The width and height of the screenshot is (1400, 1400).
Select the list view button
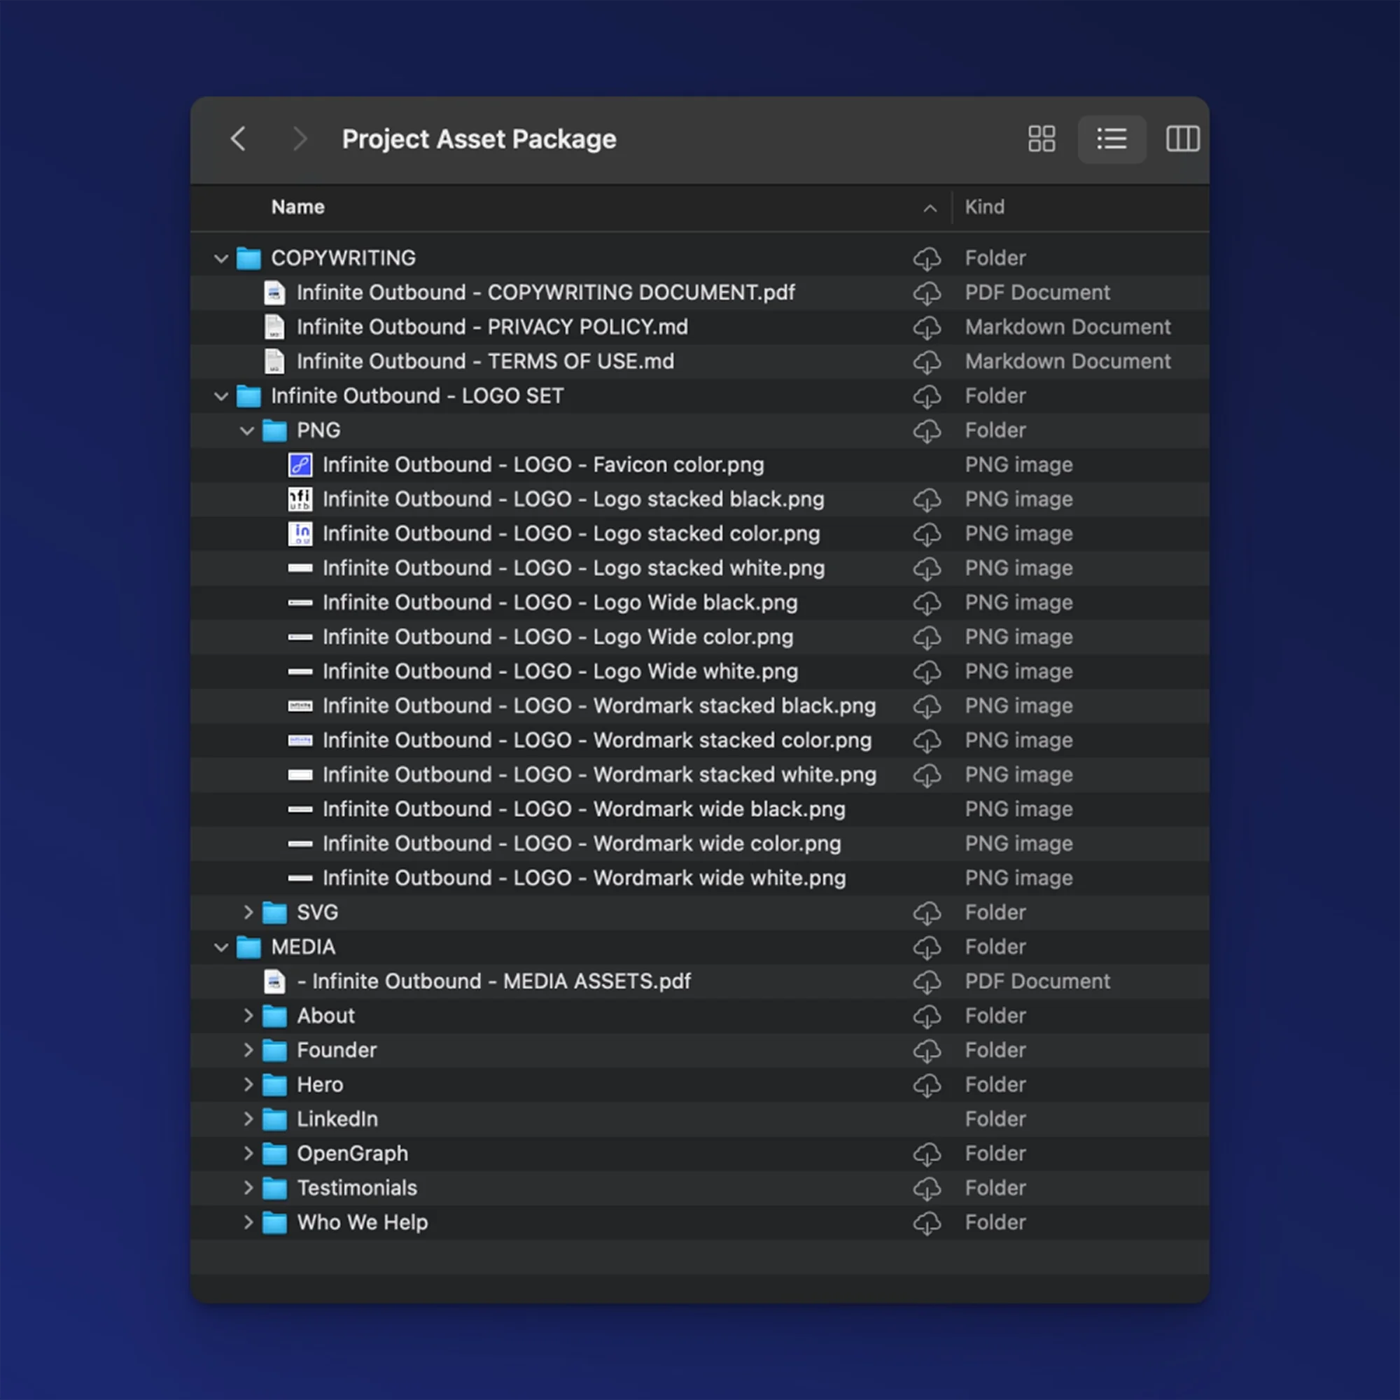coord(1112,139)
